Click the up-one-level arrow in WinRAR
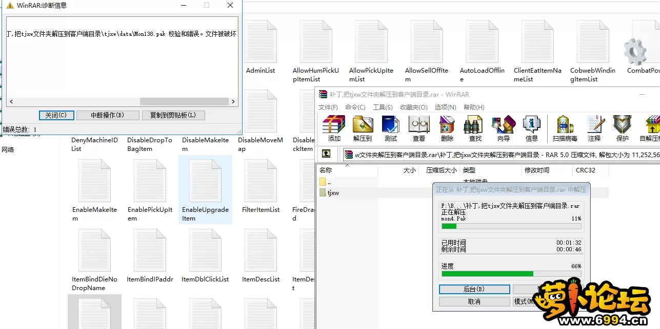This screenshot has width=660, height=329. point(326,153)
